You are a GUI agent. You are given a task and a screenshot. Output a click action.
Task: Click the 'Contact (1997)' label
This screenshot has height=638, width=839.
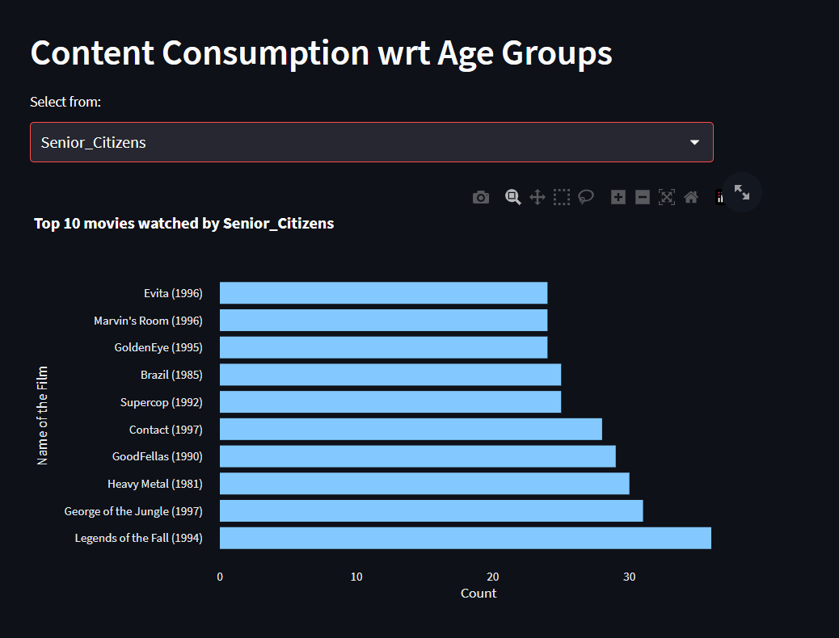(x=166, y=430)
